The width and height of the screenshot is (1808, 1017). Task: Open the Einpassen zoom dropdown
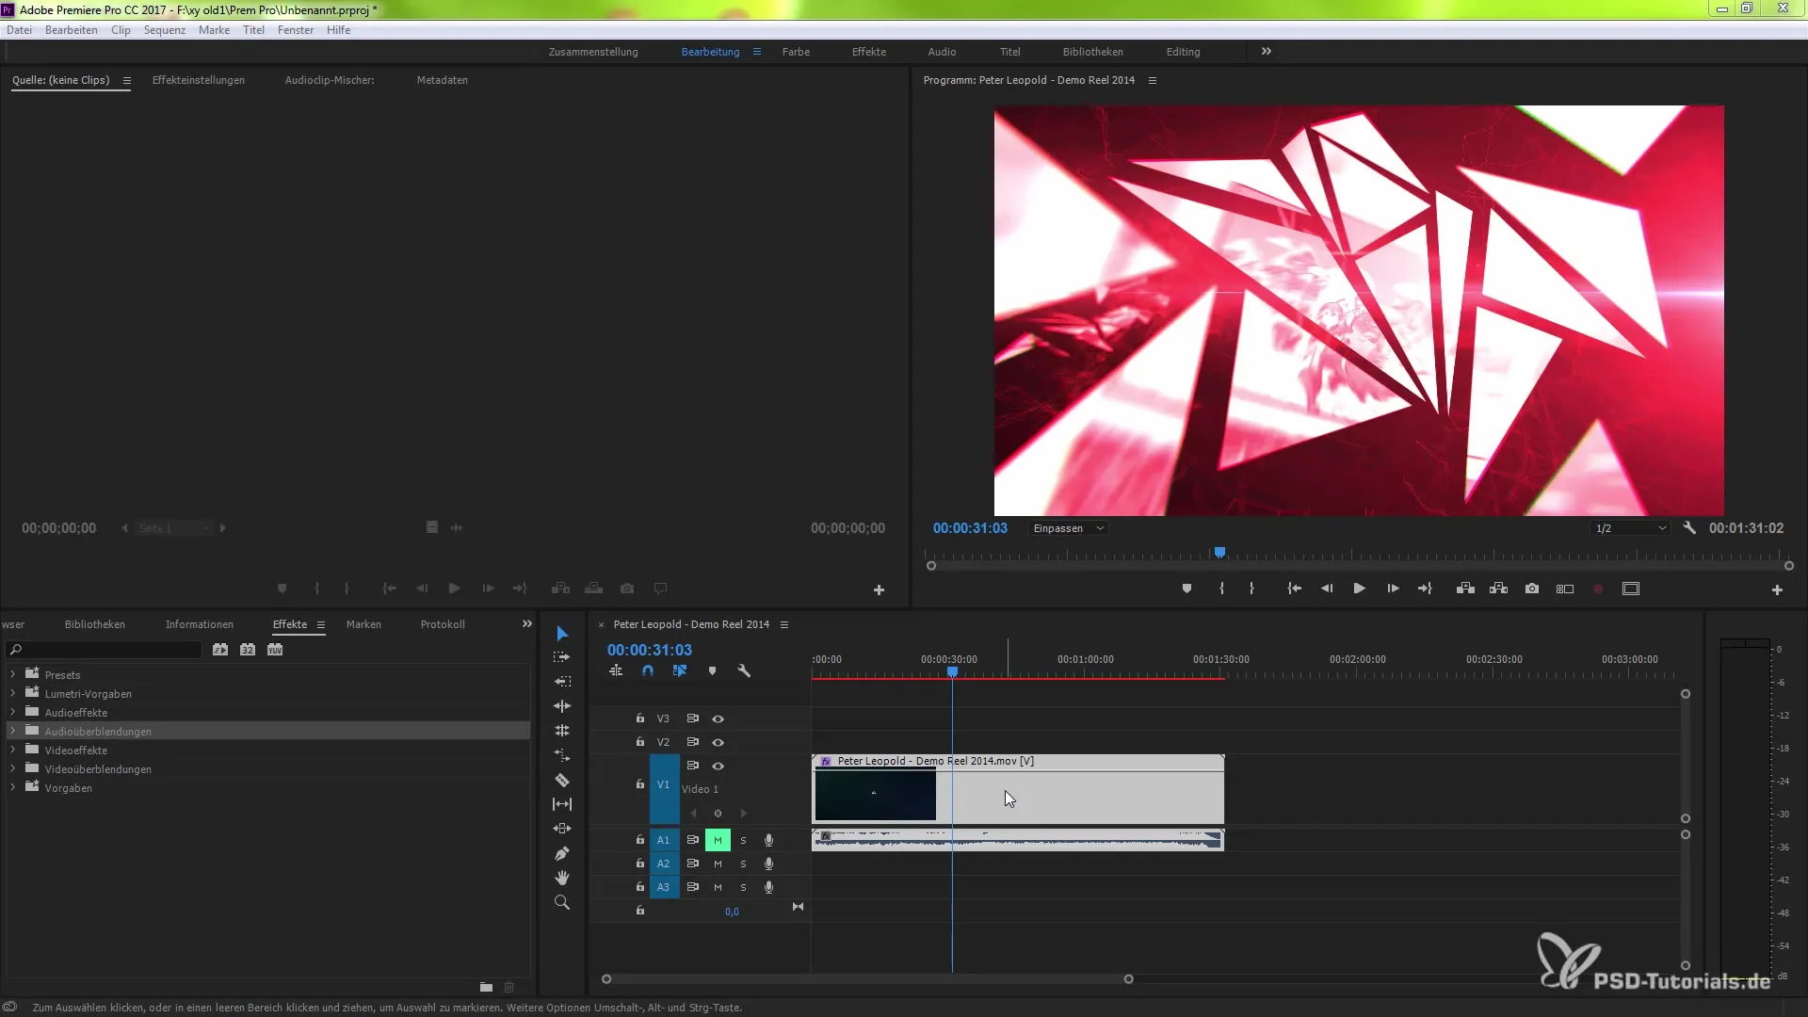pos(1068,528)
